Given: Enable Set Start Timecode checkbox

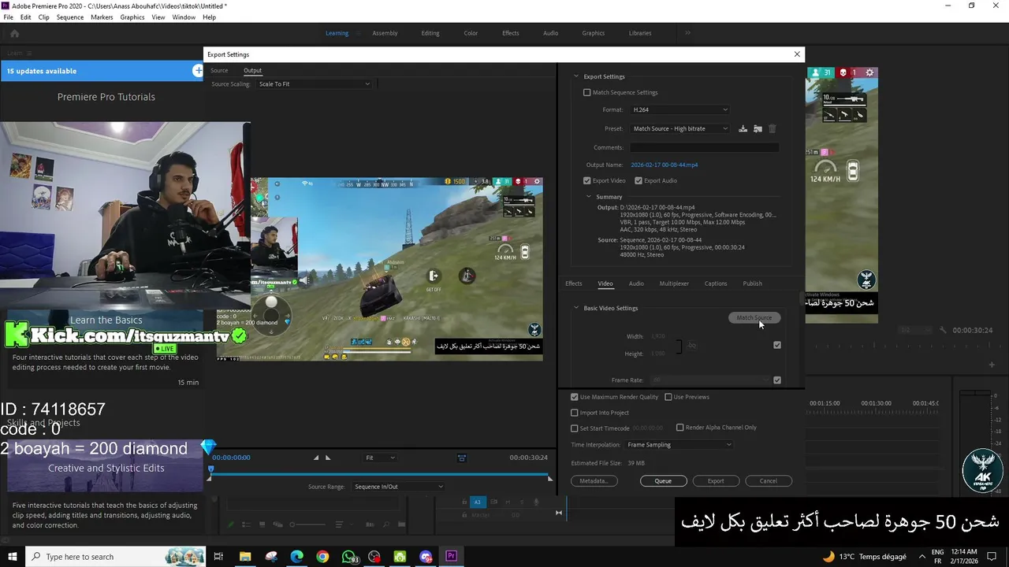Looking at the screenshot, I should [575, 428].
